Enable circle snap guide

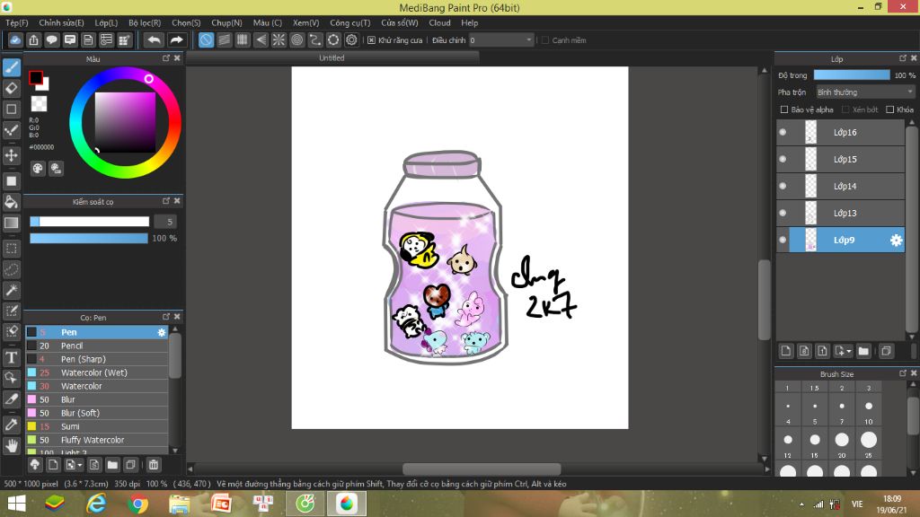296,39
